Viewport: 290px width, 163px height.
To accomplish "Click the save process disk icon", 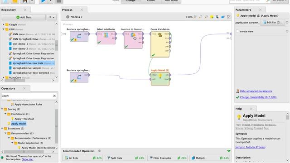I will [x=25, y=1].
